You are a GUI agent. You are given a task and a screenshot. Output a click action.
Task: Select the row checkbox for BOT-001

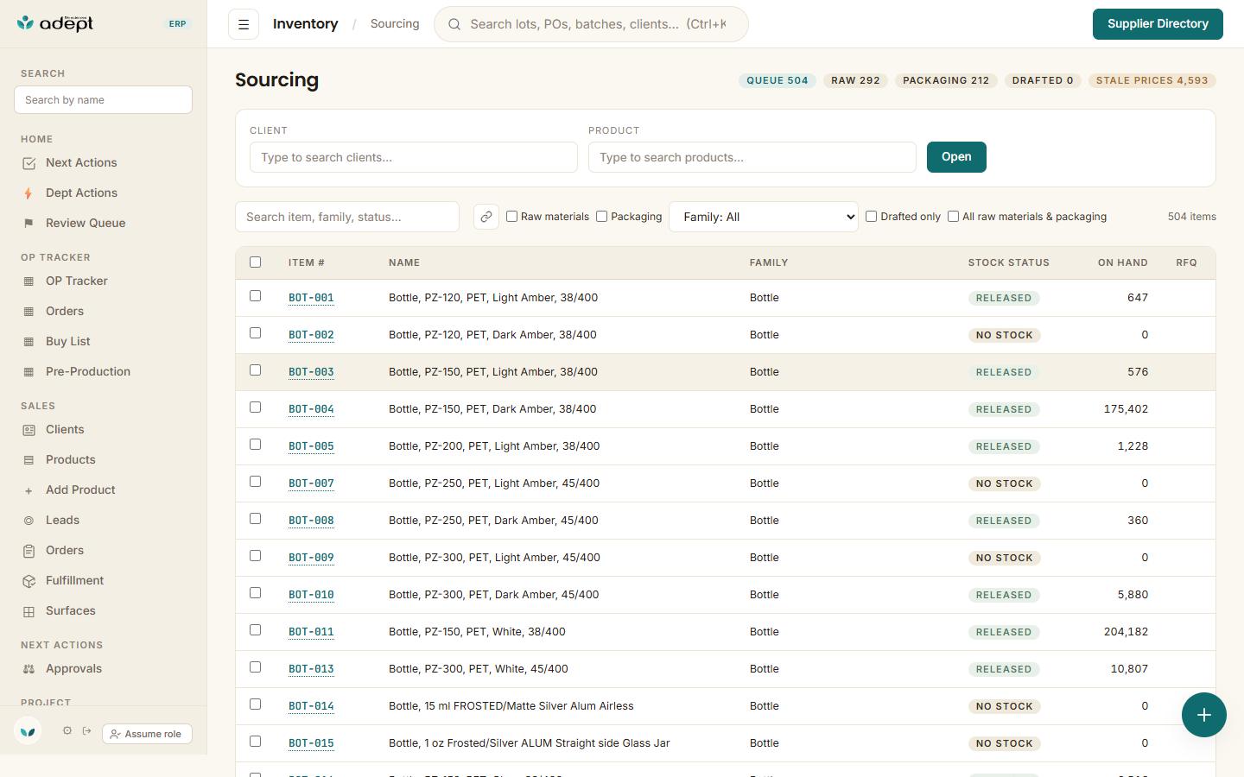click(255, 295)
